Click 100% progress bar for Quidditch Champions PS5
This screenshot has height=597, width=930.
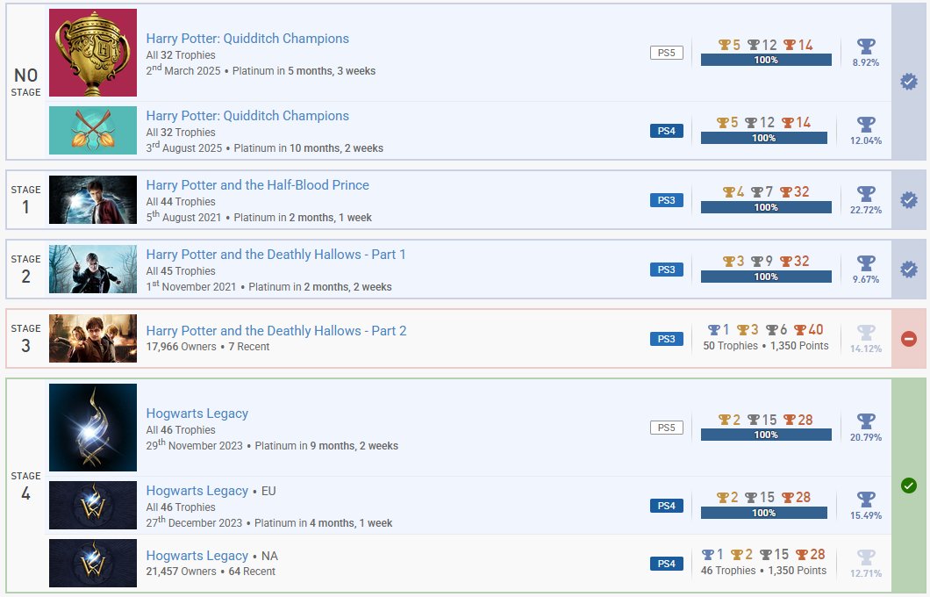click(x=766, y=60)
